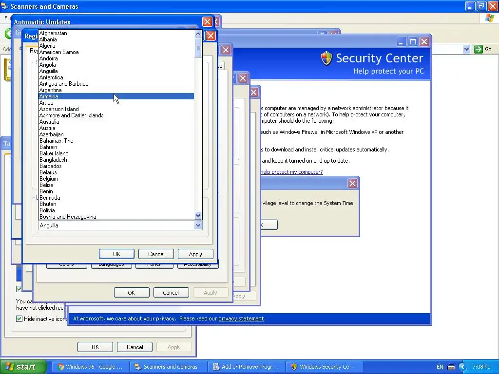
Task: Click the on-screen keyboard tray icon
Action: [x=451, y=367]
